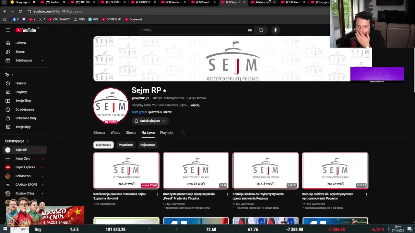Switch to the Wideo channel tab
This screenshot has width=415, height=233.
click(115, 133)
